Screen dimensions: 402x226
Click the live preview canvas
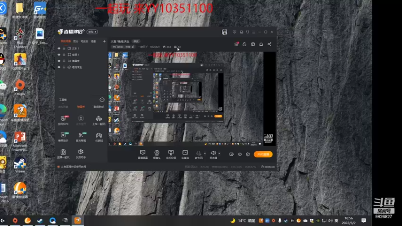tap(192, 99)
